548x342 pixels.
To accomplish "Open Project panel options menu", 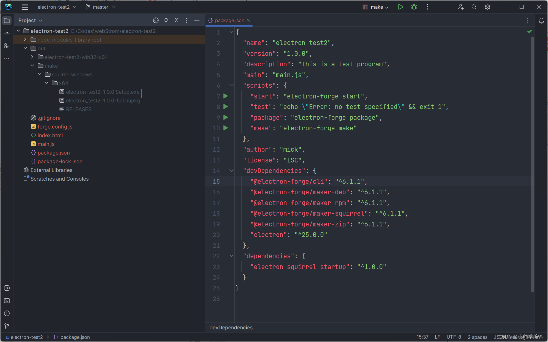I will coord(187,20).
